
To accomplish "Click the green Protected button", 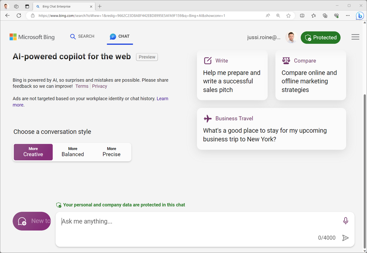I will pos(320,37).
